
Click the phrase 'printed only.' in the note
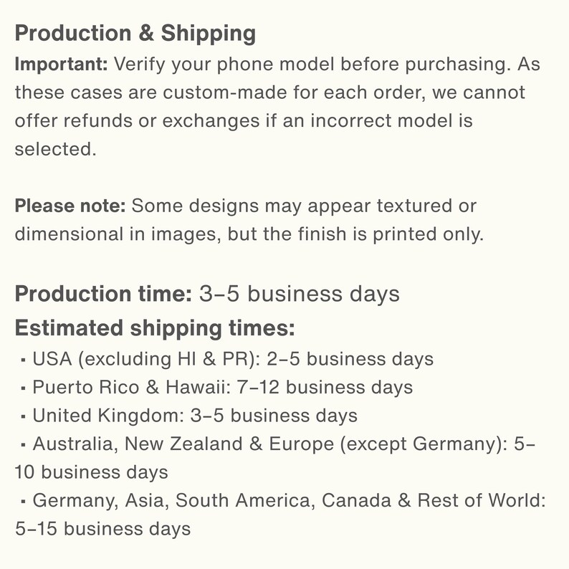(429, 234)
